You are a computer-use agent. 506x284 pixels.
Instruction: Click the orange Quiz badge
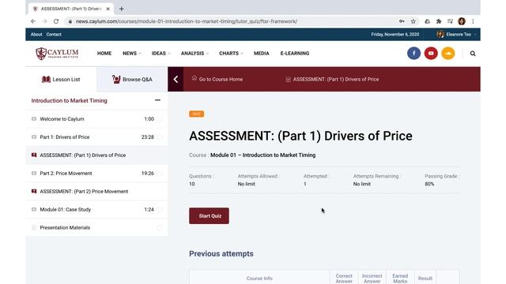coord(197,114)
